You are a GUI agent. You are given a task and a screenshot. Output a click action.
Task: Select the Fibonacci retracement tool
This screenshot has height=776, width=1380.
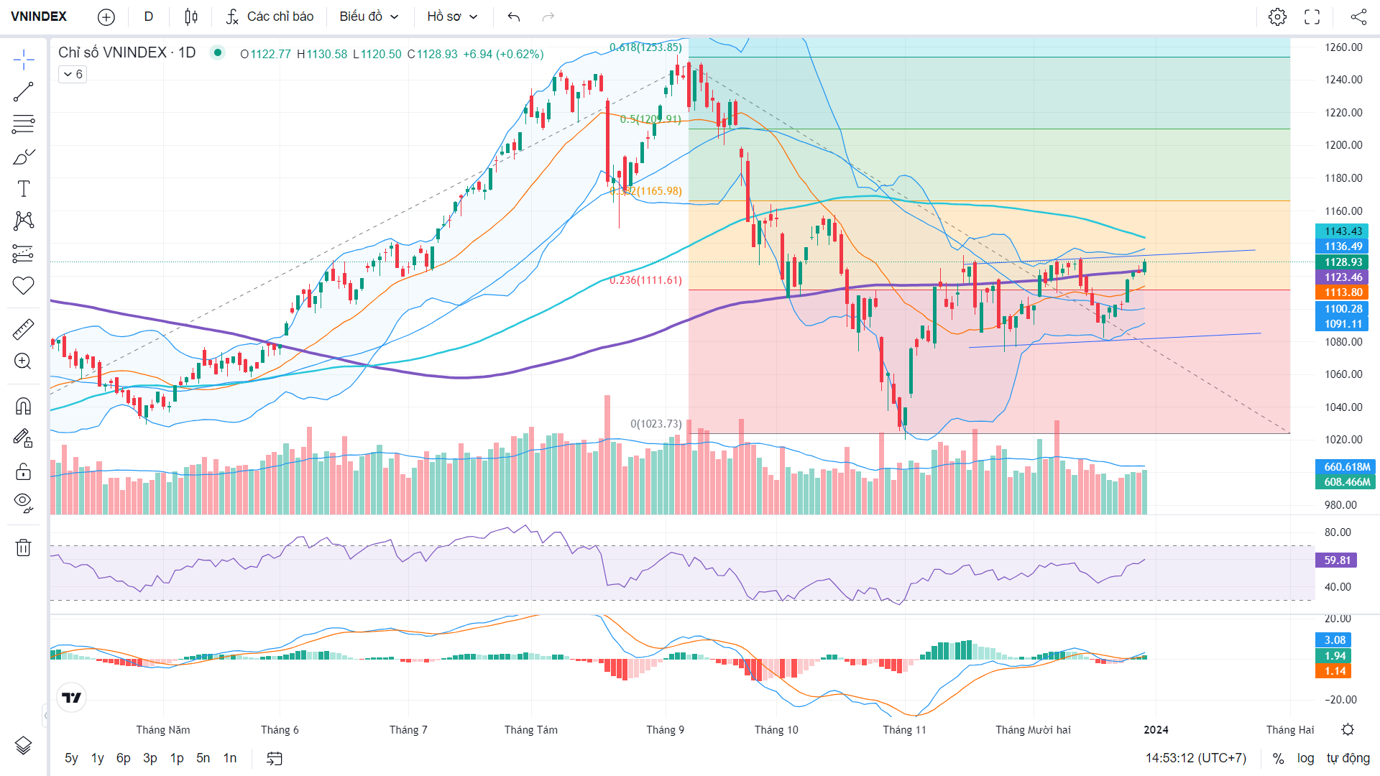coord(23,124)
